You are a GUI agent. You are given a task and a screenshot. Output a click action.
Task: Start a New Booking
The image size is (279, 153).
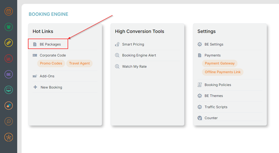[x=51, y=87]
